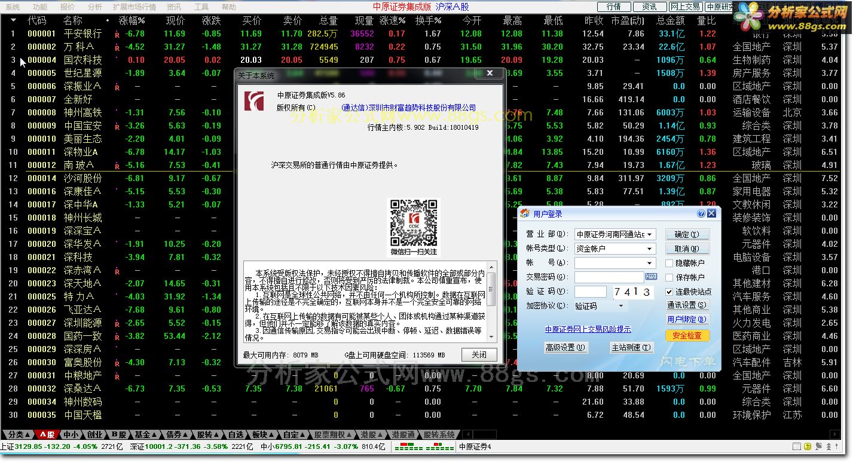Open the column header triangle menu
853x462 pixels.
13,20
